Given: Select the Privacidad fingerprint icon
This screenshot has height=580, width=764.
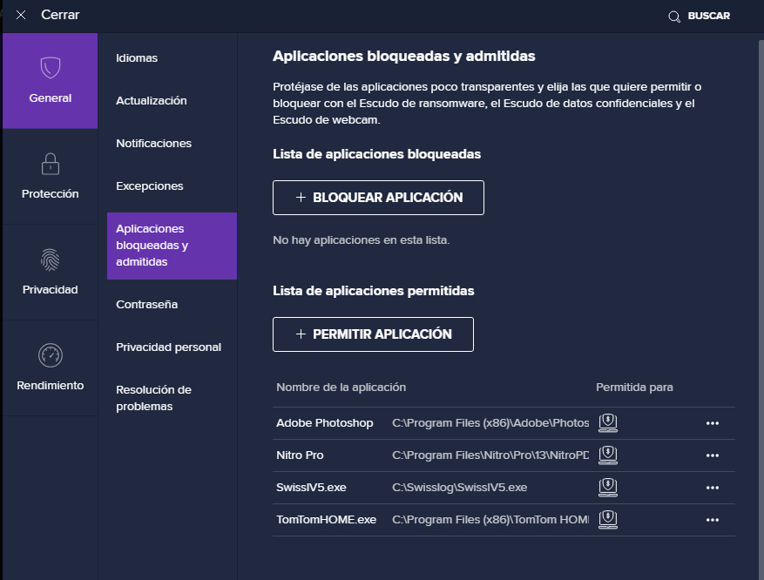Looking at the screenshot, I should tap(50, 260).
